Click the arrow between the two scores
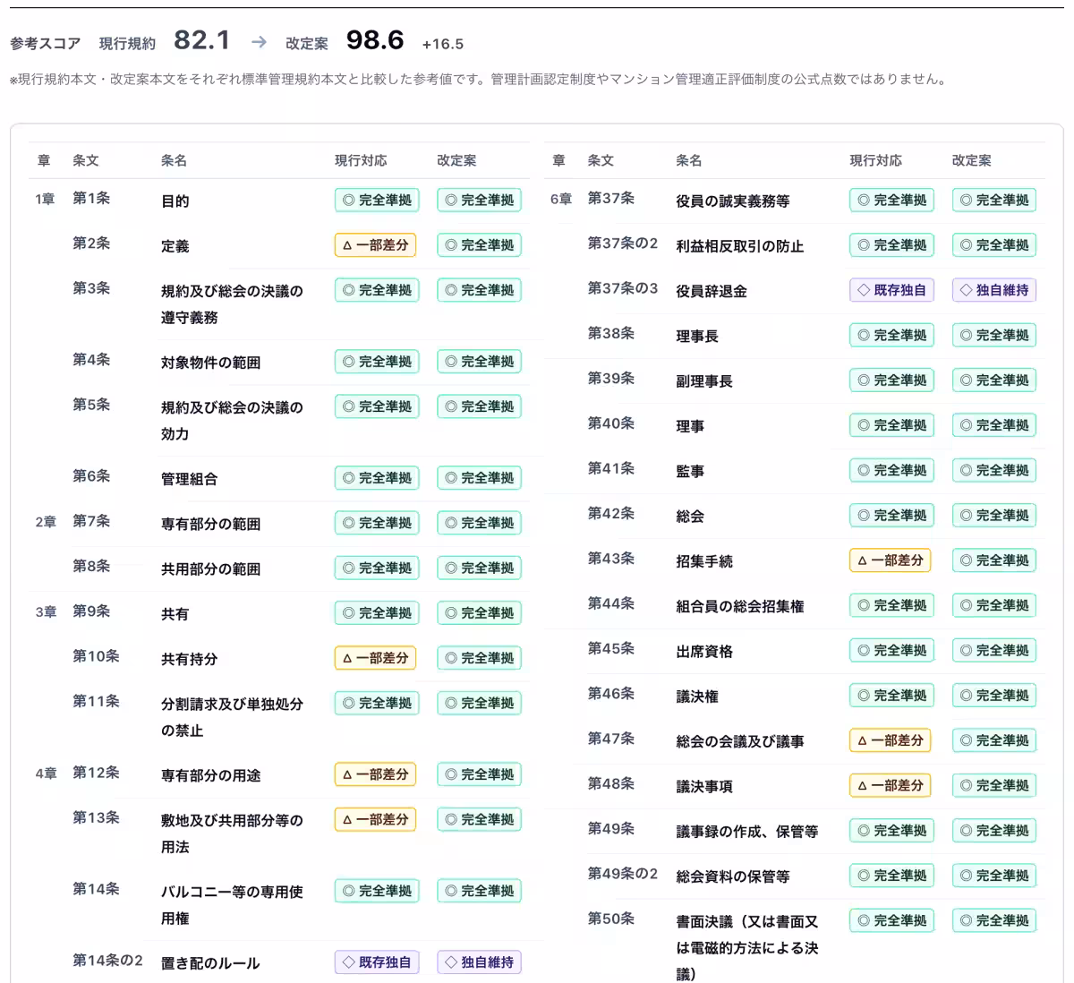Image resolution: width=1074 pixels, height=983 pixels. click(x=259, y=42)
